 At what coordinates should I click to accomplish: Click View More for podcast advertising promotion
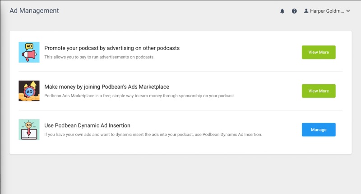319,52
